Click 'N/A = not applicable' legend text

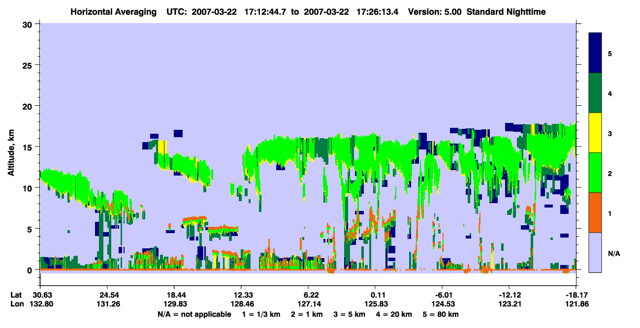point(194,314)
